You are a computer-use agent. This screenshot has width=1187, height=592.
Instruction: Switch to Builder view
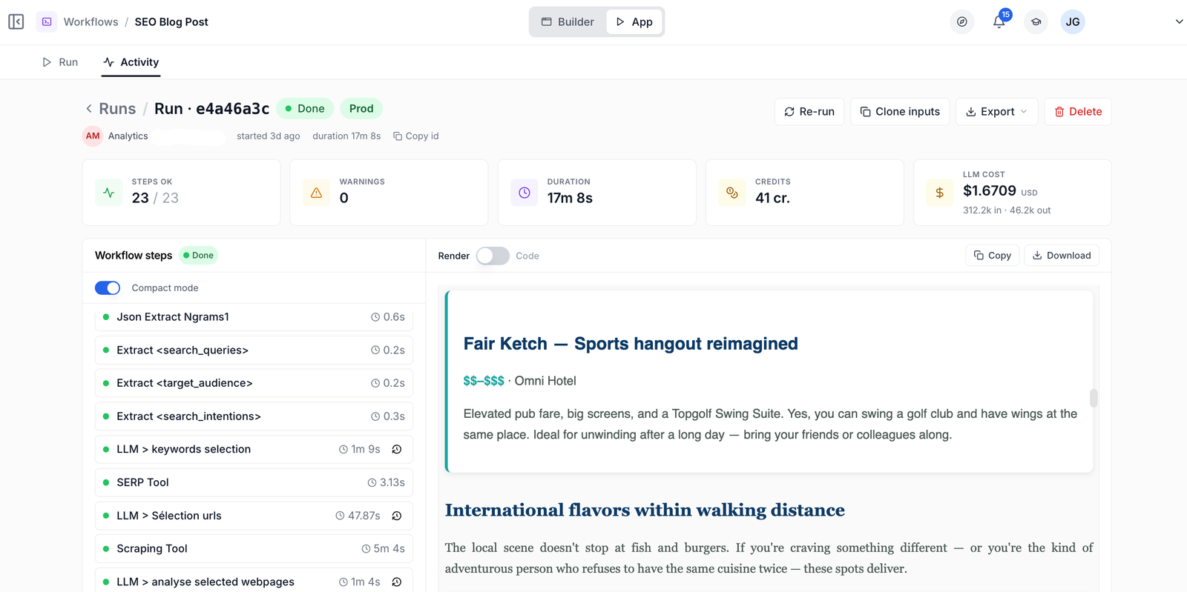click(x=568, y=22)
